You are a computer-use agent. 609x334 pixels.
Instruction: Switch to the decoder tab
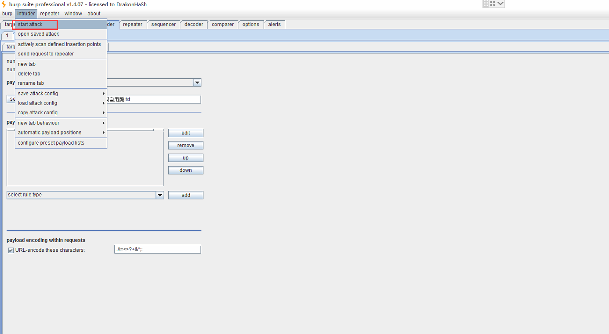click(x=194, y=25)
